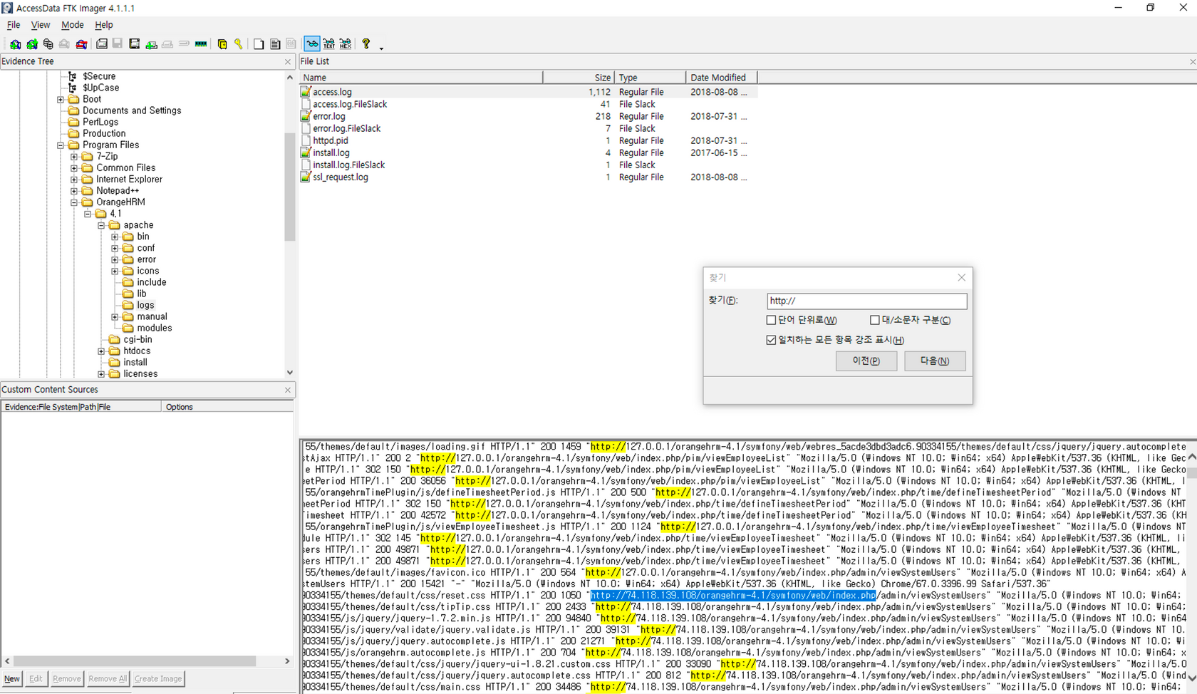Viewport: 1197px width, 694px height.
Task: Expand the Notepad++ folder node
Action: tap(74, 191)
